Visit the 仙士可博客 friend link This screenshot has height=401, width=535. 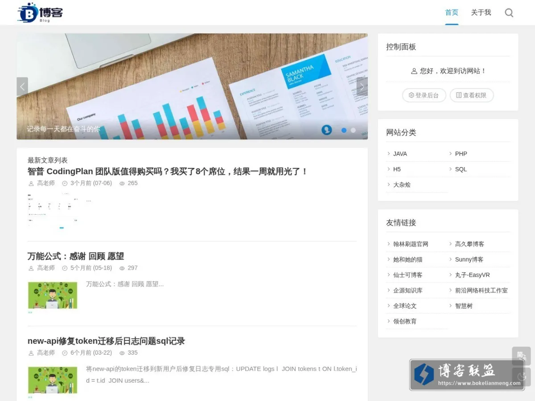coord(407,275)
